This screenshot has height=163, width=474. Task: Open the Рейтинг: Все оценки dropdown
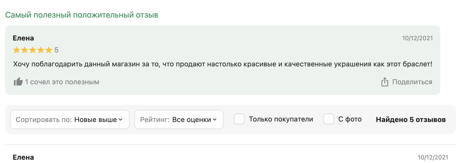179,119
